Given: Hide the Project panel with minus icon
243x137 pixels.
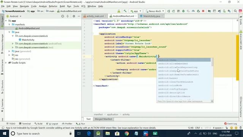Looking at the screenshot, I should point(79,16).
